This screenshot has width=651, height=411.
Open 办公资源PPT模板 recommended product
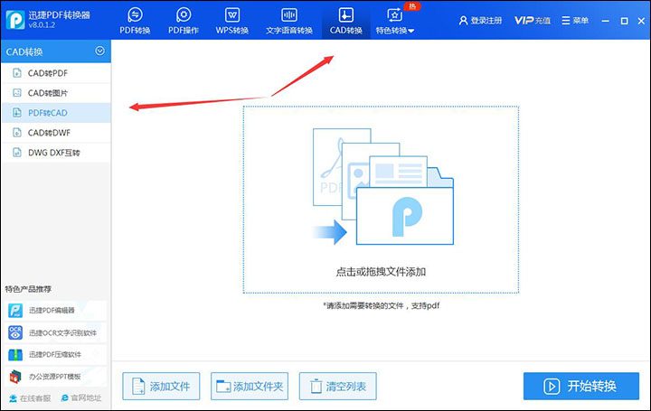(x=56, y=377)
